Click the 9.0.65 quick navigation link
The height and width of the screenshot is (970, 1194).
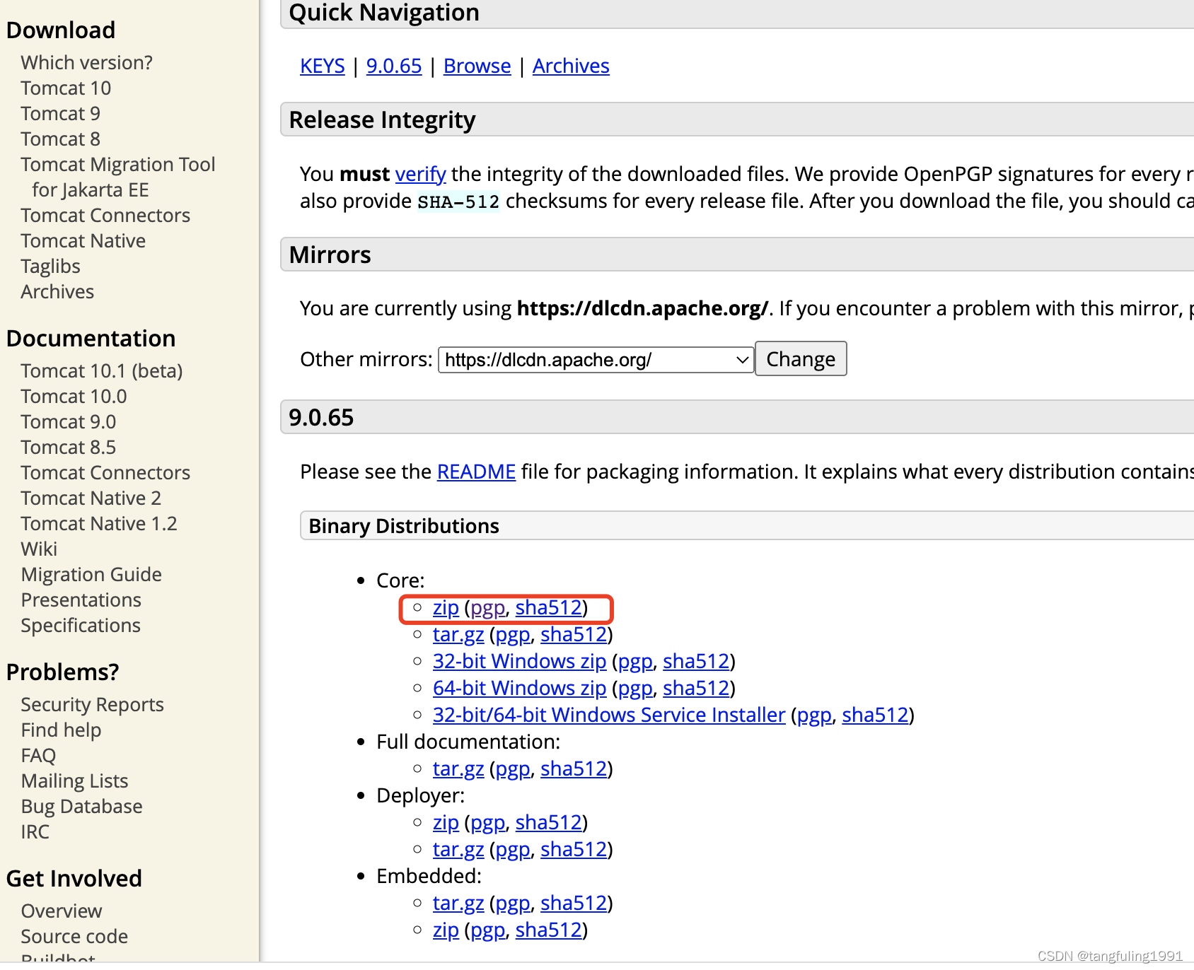394,66
